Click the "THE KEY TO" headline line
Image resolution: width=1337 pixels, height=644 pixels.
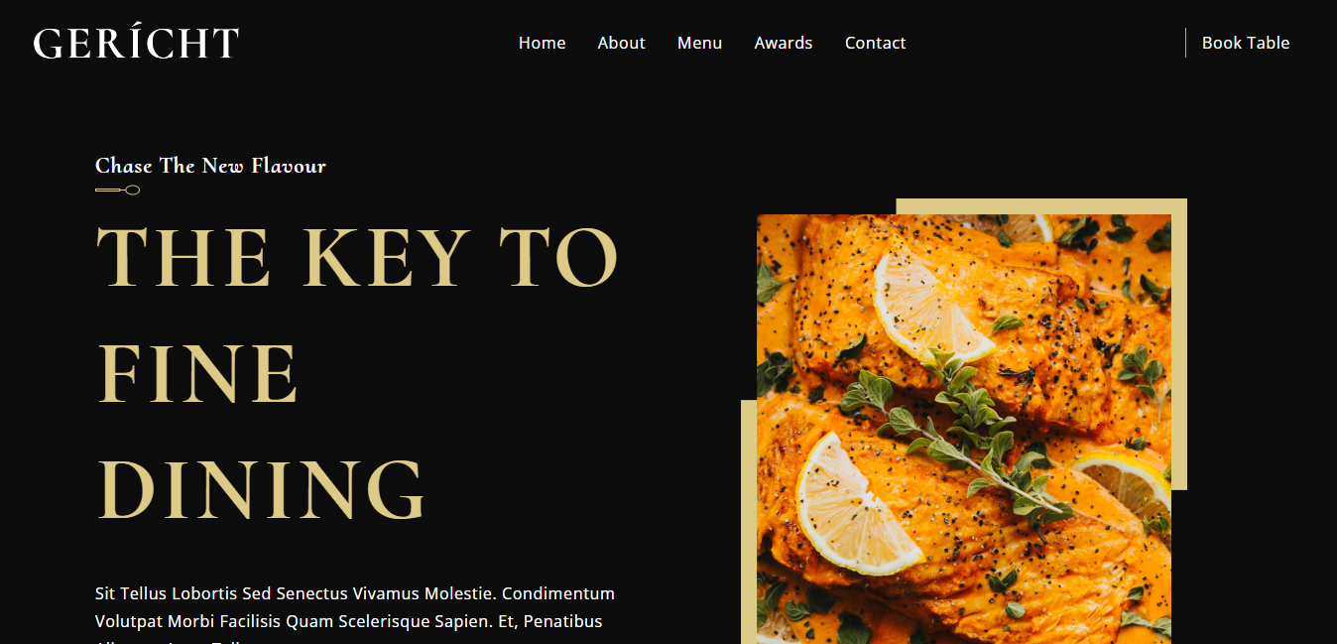point(357,257)
